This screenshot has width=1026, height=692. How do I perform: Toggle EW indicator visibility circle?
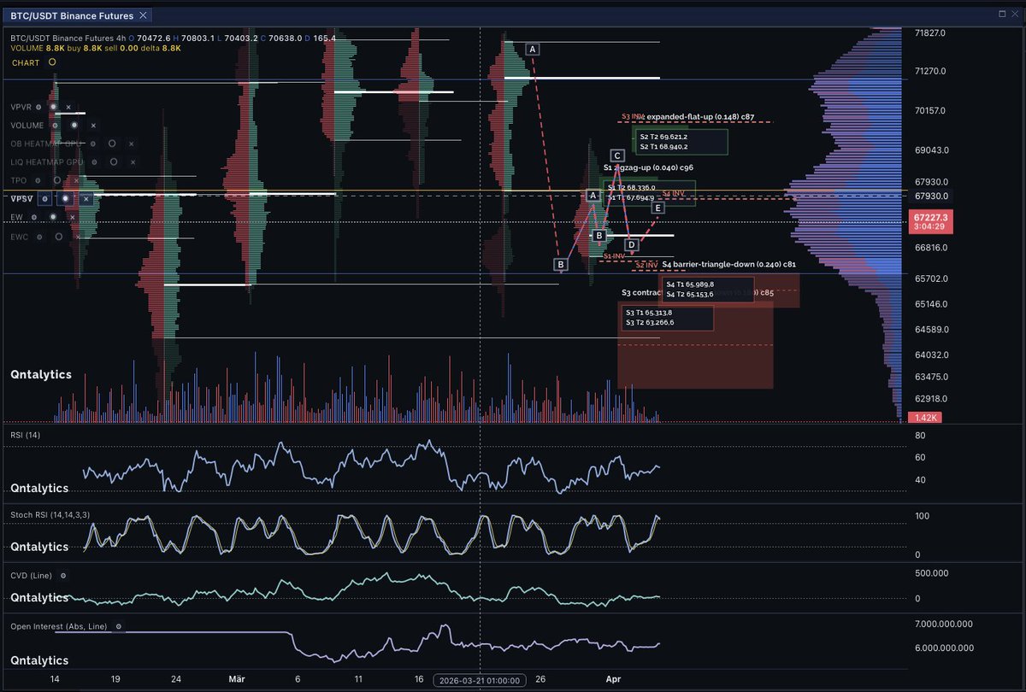point(53,217)
